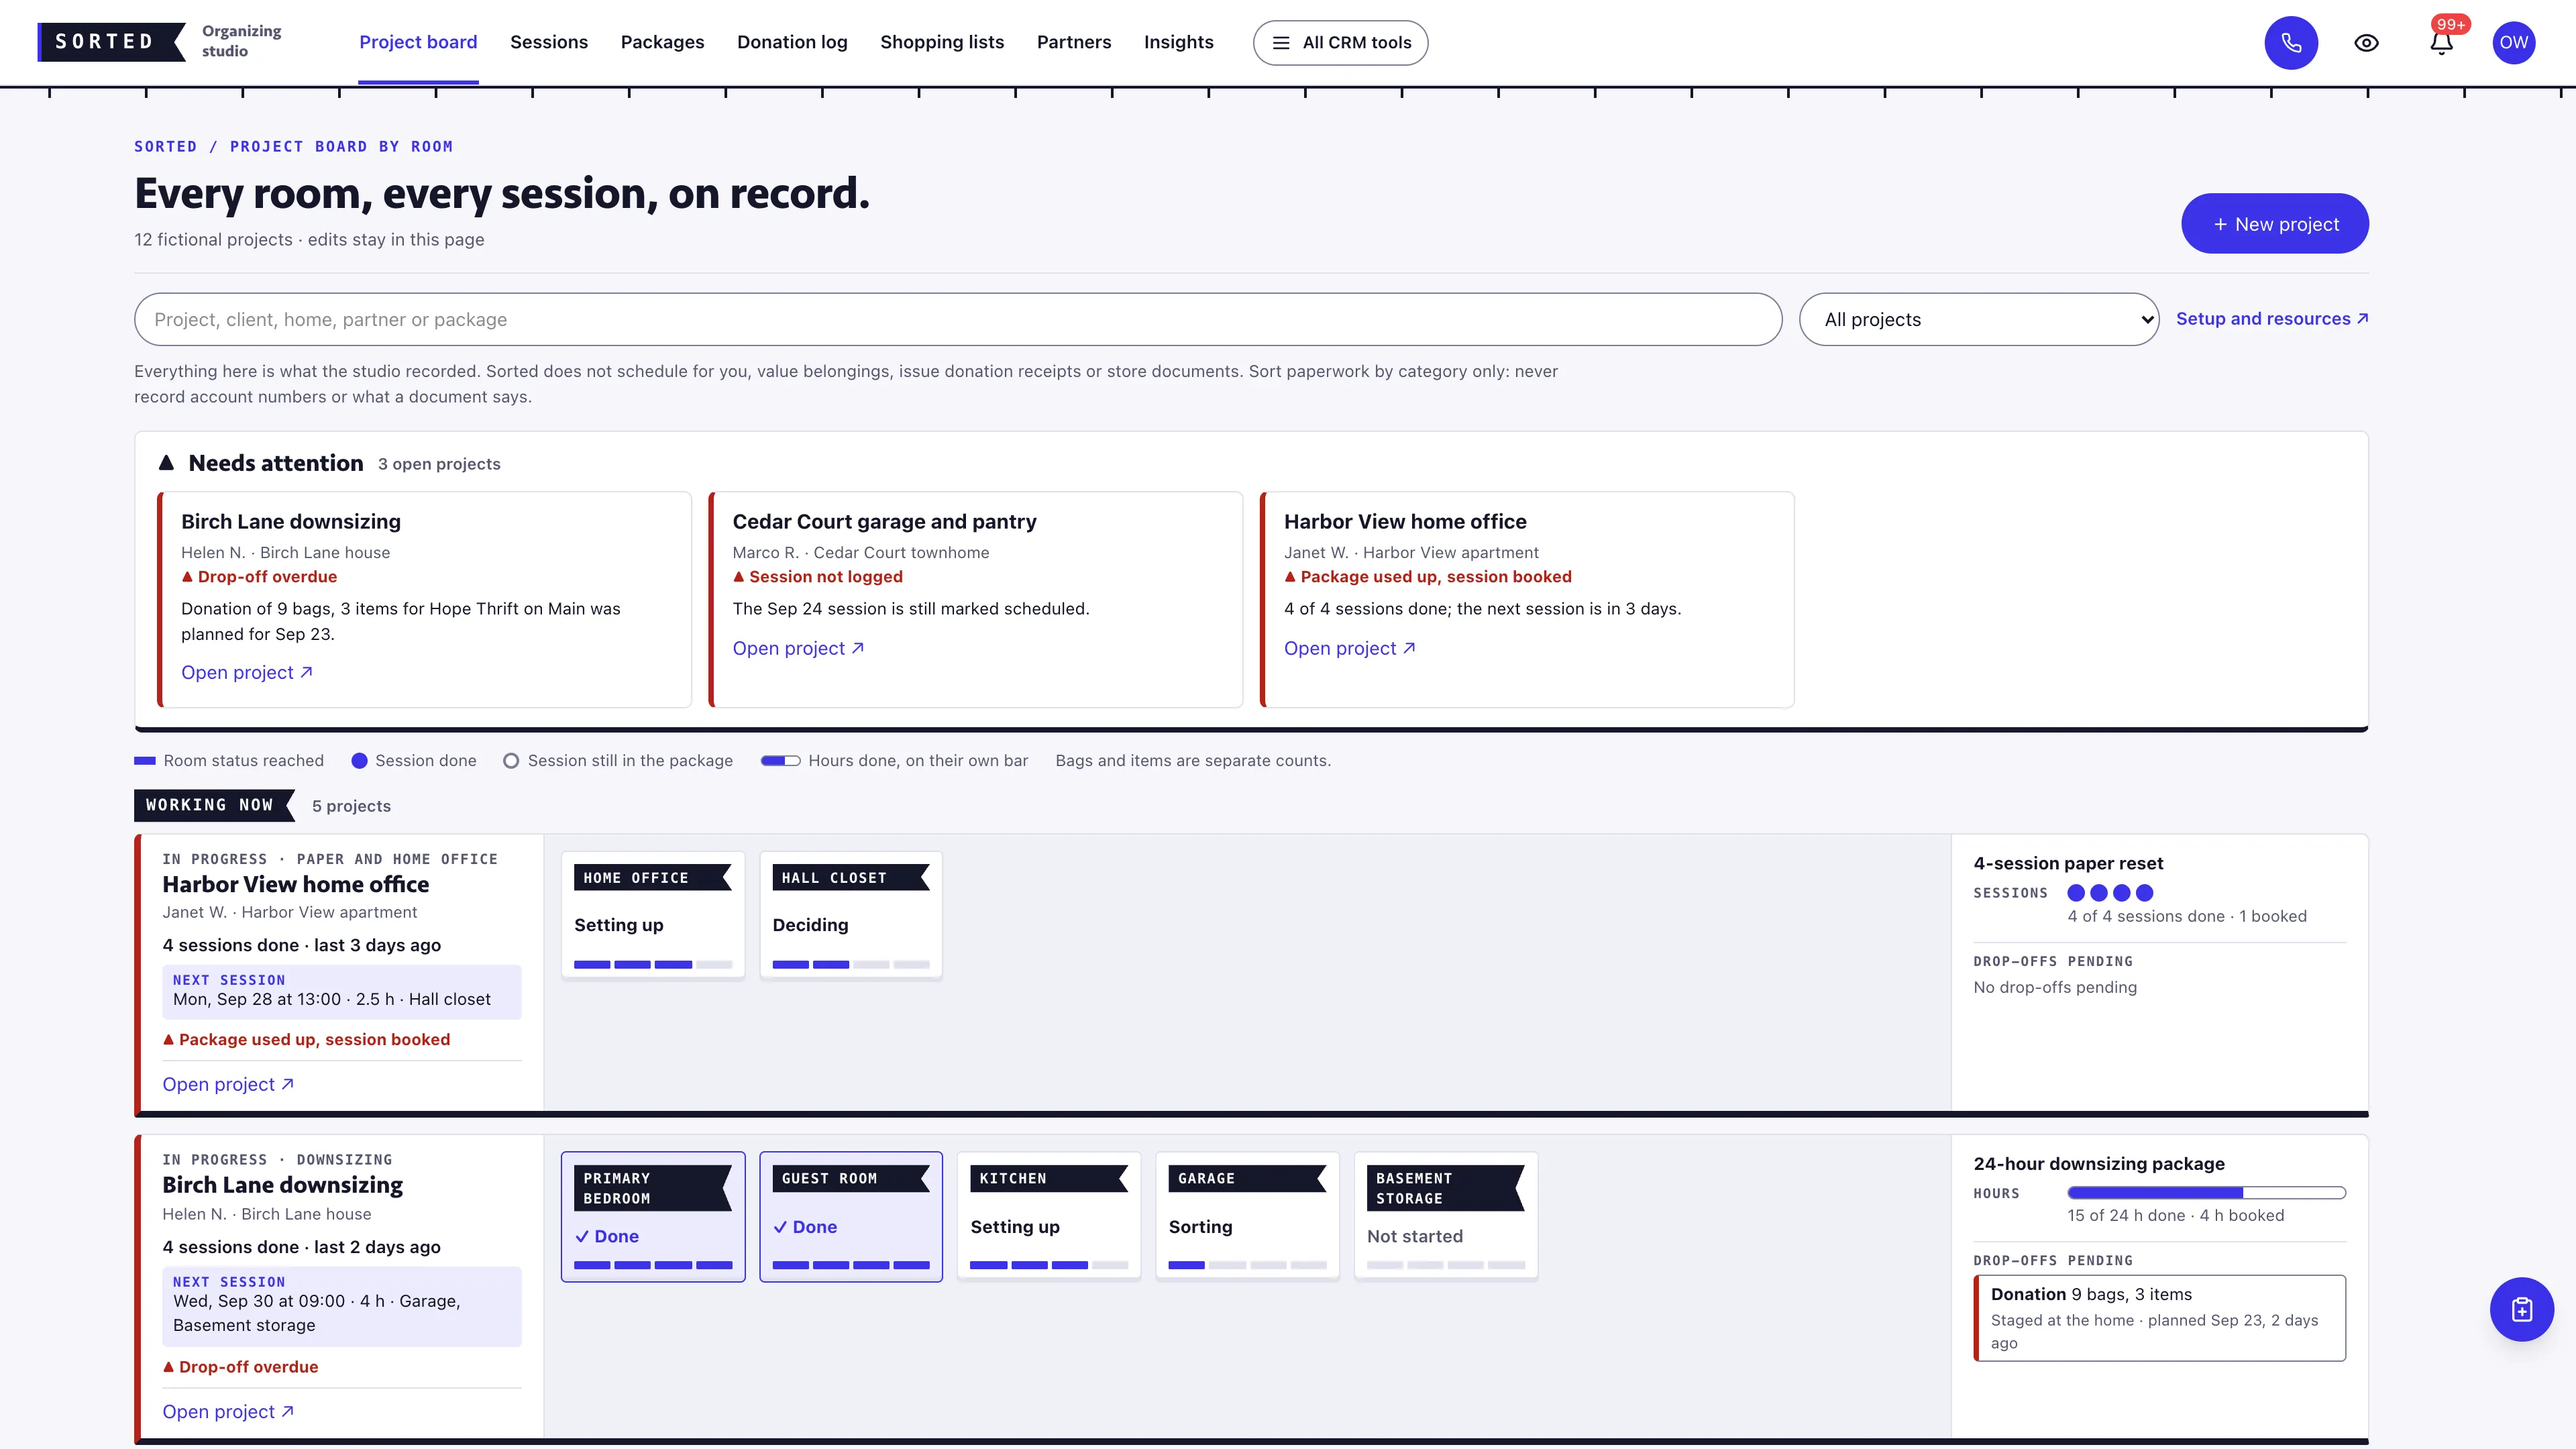Screen dimensions: 2576x1449
Task: Go to the Sessions tab
Action: coord(549,42)
